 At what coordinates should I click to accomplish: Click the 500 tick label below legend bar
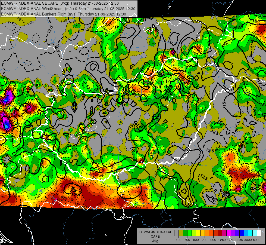pos(196,240)
